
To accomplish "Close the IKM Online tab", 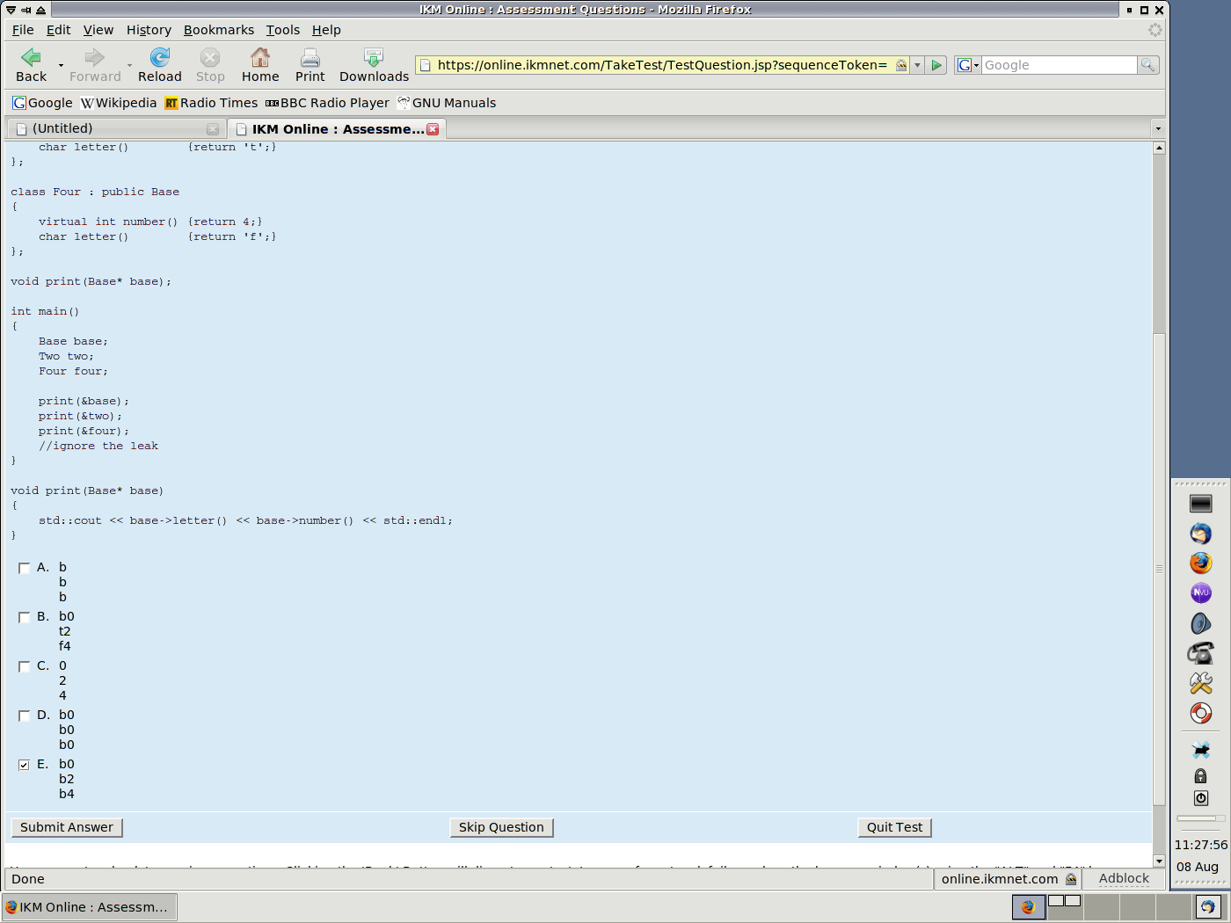I will (x=433, y=129).
